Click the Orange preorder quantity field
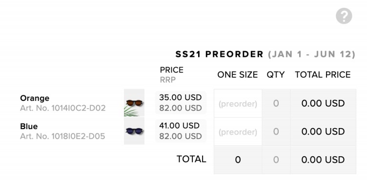The image size is (367, 184). coord(238,104)
